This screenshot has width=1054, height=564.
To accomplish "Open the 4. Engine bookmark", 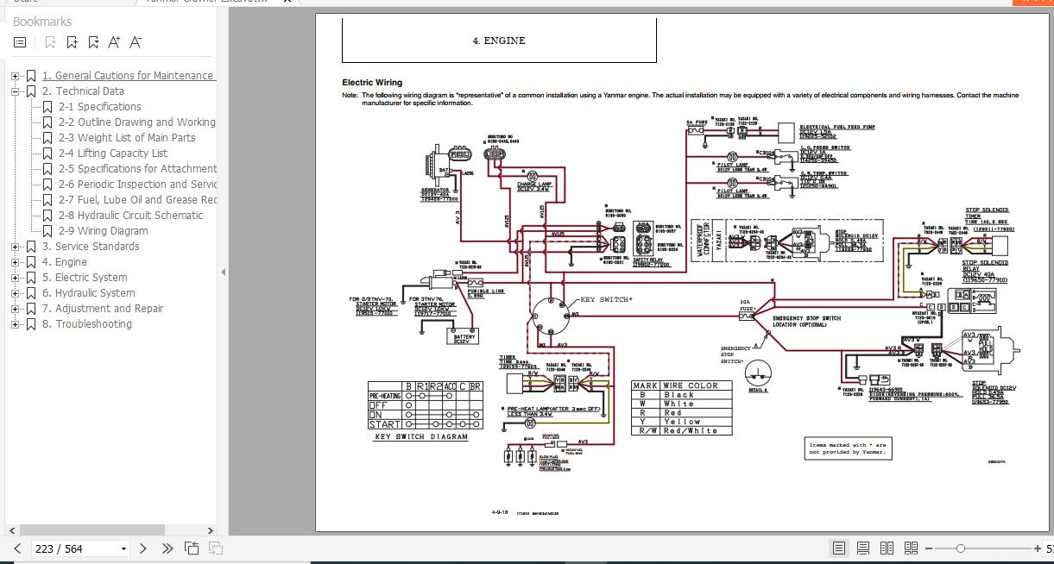I will click(65, 262).
